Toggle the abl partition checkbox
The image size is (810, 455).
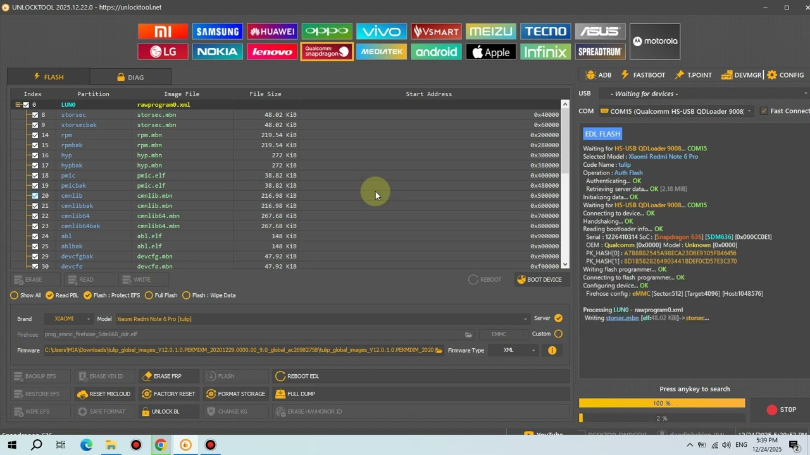35,236
